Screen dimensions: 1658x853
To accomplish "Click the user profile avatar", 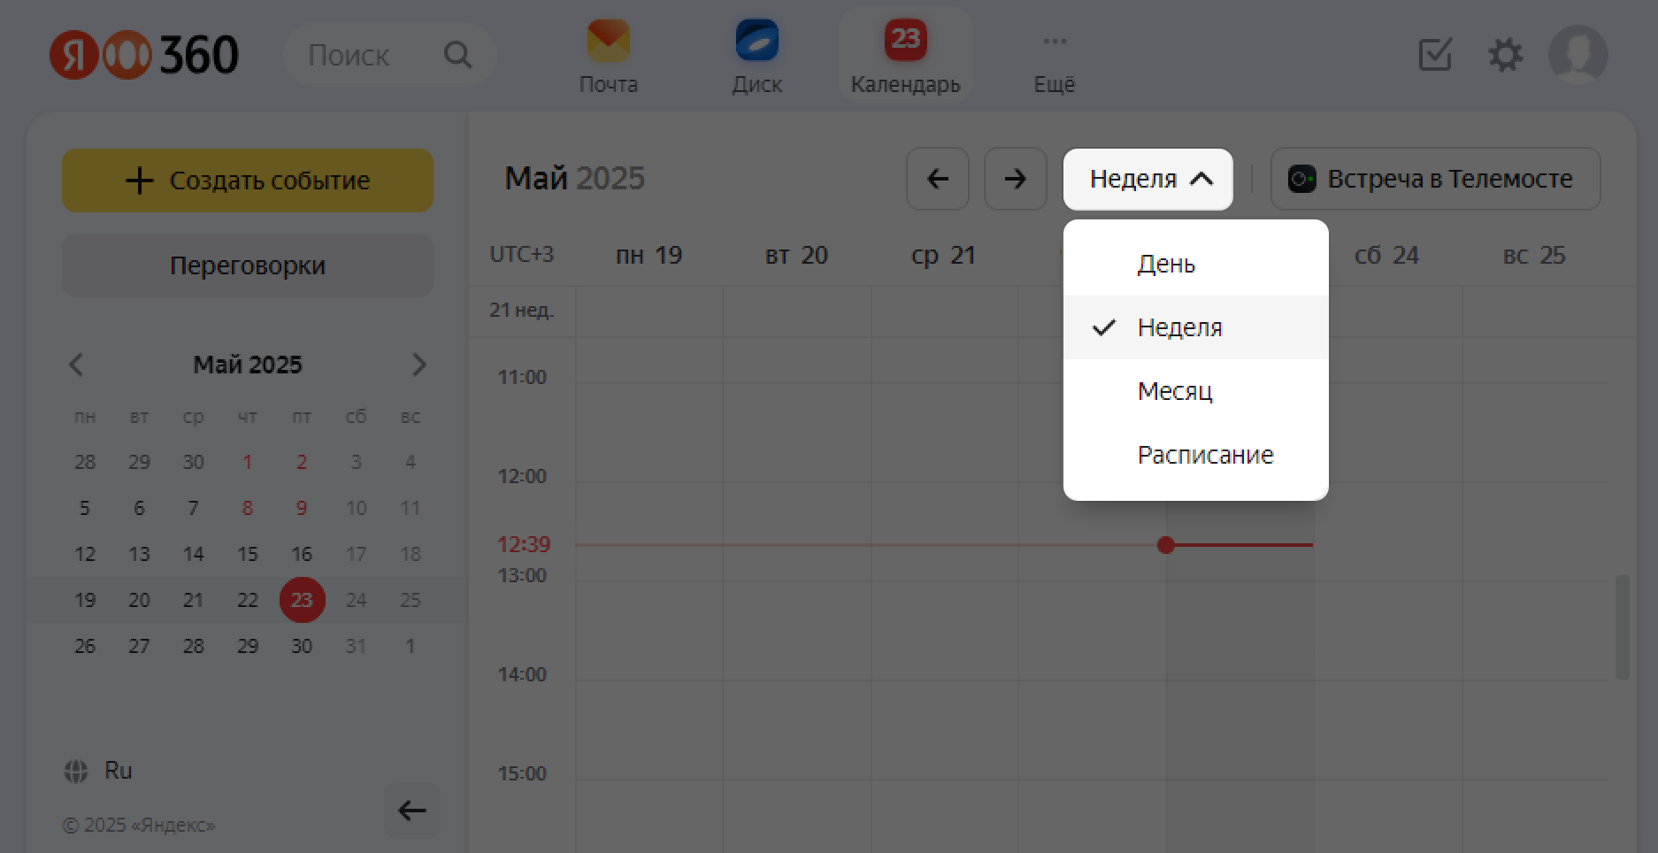I will click(x=1577, y=55).
